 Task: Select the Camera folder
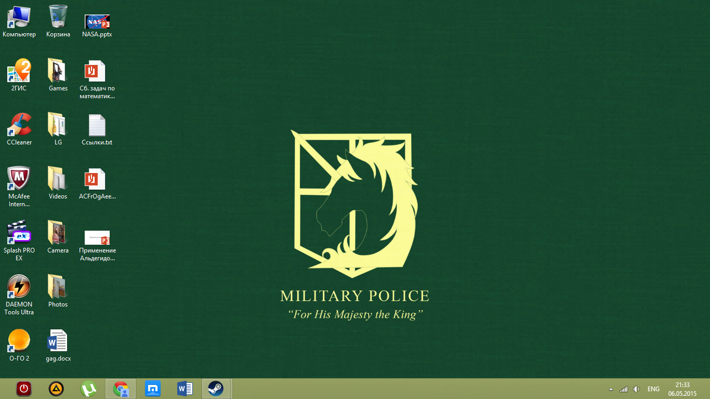[x=58, y=237]
